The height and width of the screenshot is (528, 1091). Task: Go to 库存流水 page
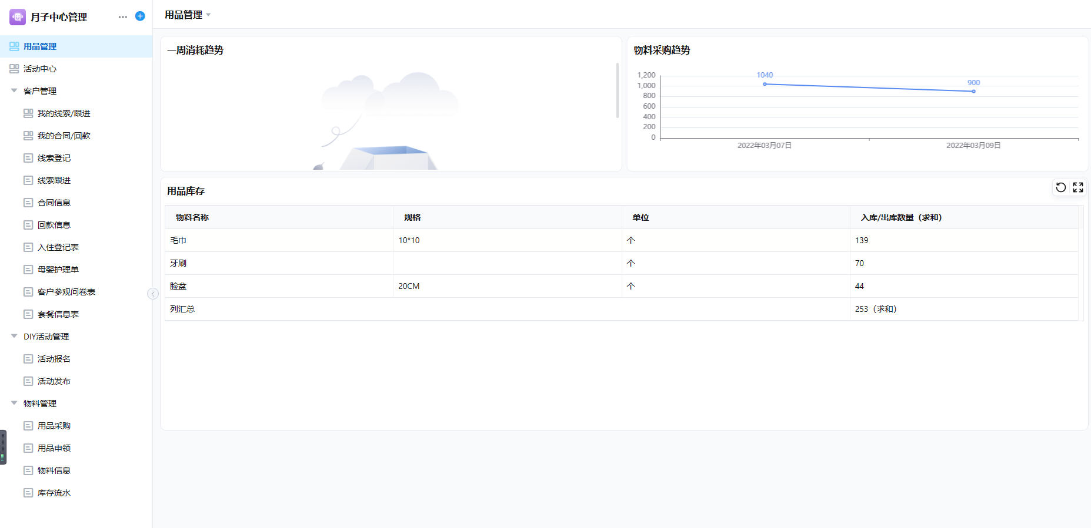click(54, 493)
